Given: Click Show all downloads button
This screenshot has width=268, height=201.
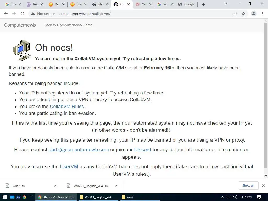Looking at the screenshot, I should [248, 186].
